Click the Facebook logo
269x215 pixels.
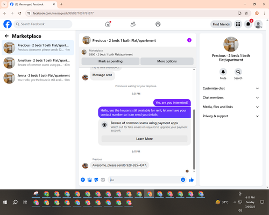[x=8, y=24]
